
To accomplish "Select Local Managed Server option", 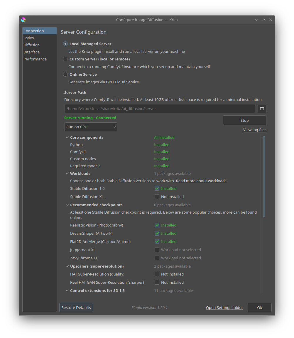I will 65,44.
